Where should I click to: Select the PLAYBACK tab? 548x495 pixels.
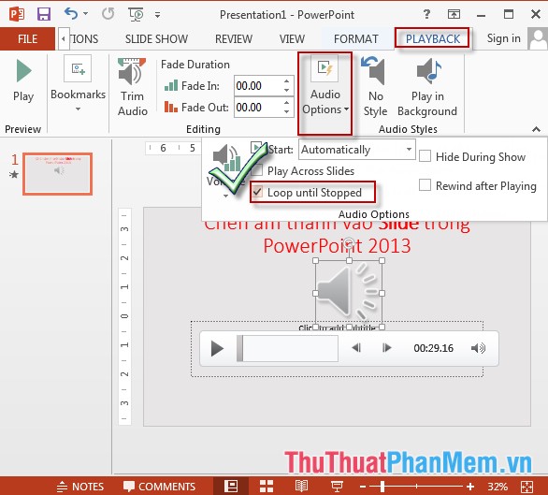(x=433, y=38)
